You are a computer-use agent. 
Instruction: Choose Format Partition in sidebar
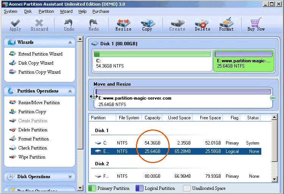tap(29, 139)
